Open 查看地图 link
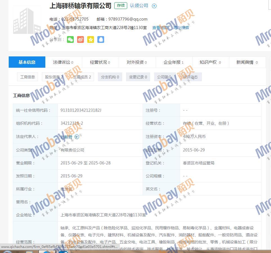 (x=160, y=28)
